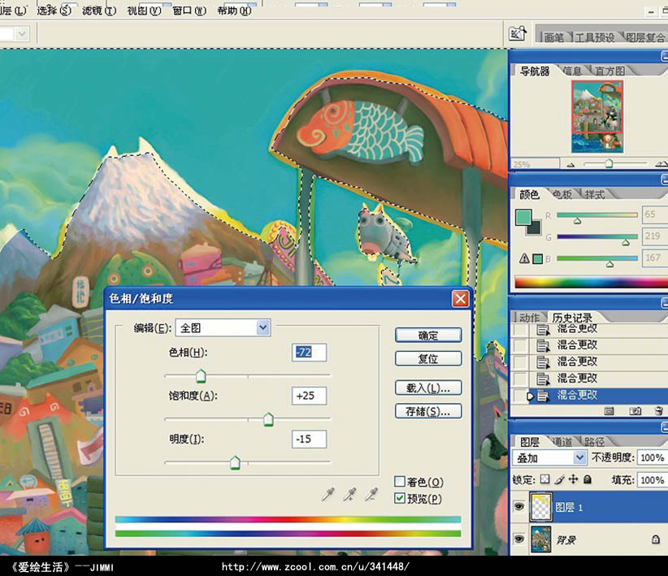The width and height of the screenshot is (668, 576).
Task: Click the lock transparent pixels icon
Action: [544, 479]
